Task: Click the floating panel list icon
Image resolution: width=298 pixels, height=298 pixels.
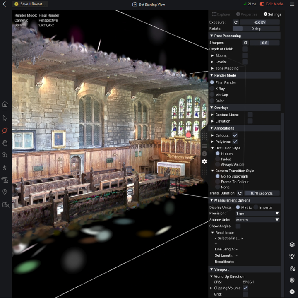Action: coord(204,146)
